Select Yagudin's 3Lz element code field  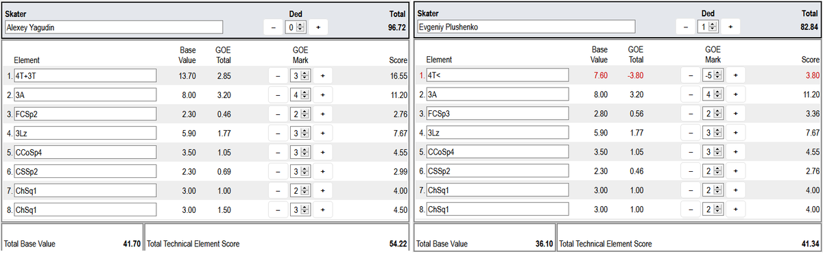point(84,133)
